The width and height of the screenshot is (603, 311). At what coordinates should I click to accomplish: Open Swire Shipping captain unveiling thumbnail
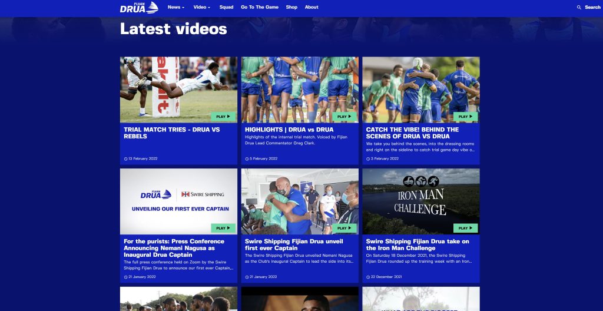(178, 201)
